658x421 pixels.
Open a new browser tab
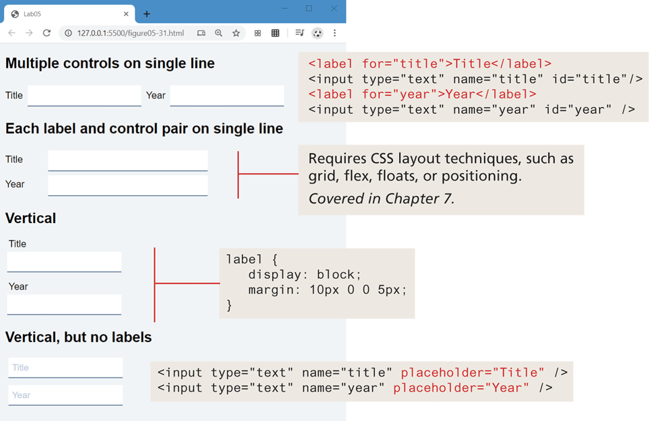[x=146, y=13]
